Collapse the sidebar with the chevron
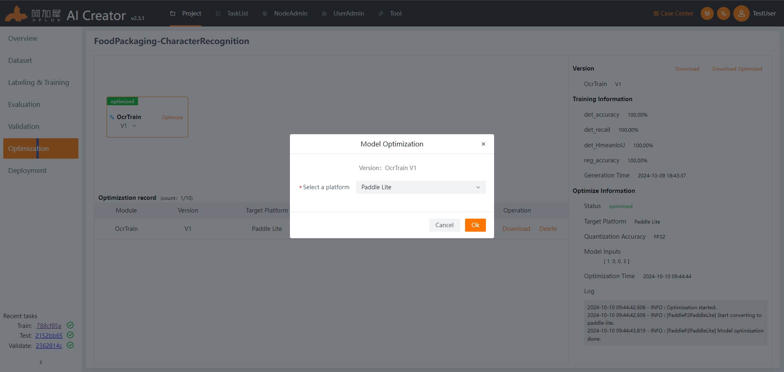This screenshot has height=372, width=784. click(41, 362)
